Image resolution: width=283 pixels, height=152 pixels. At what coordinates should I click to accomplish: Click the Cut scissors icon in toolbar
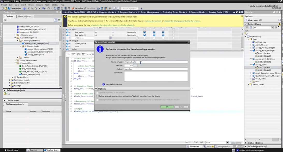(29, 8)
